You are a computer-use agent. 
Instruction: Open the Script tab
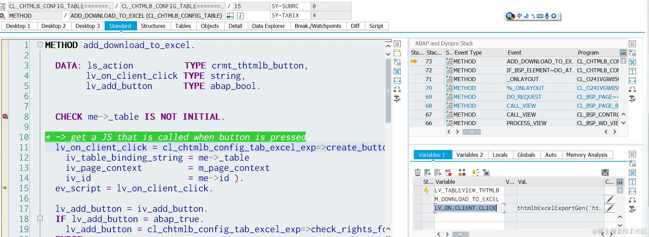[x=376, y=26]
